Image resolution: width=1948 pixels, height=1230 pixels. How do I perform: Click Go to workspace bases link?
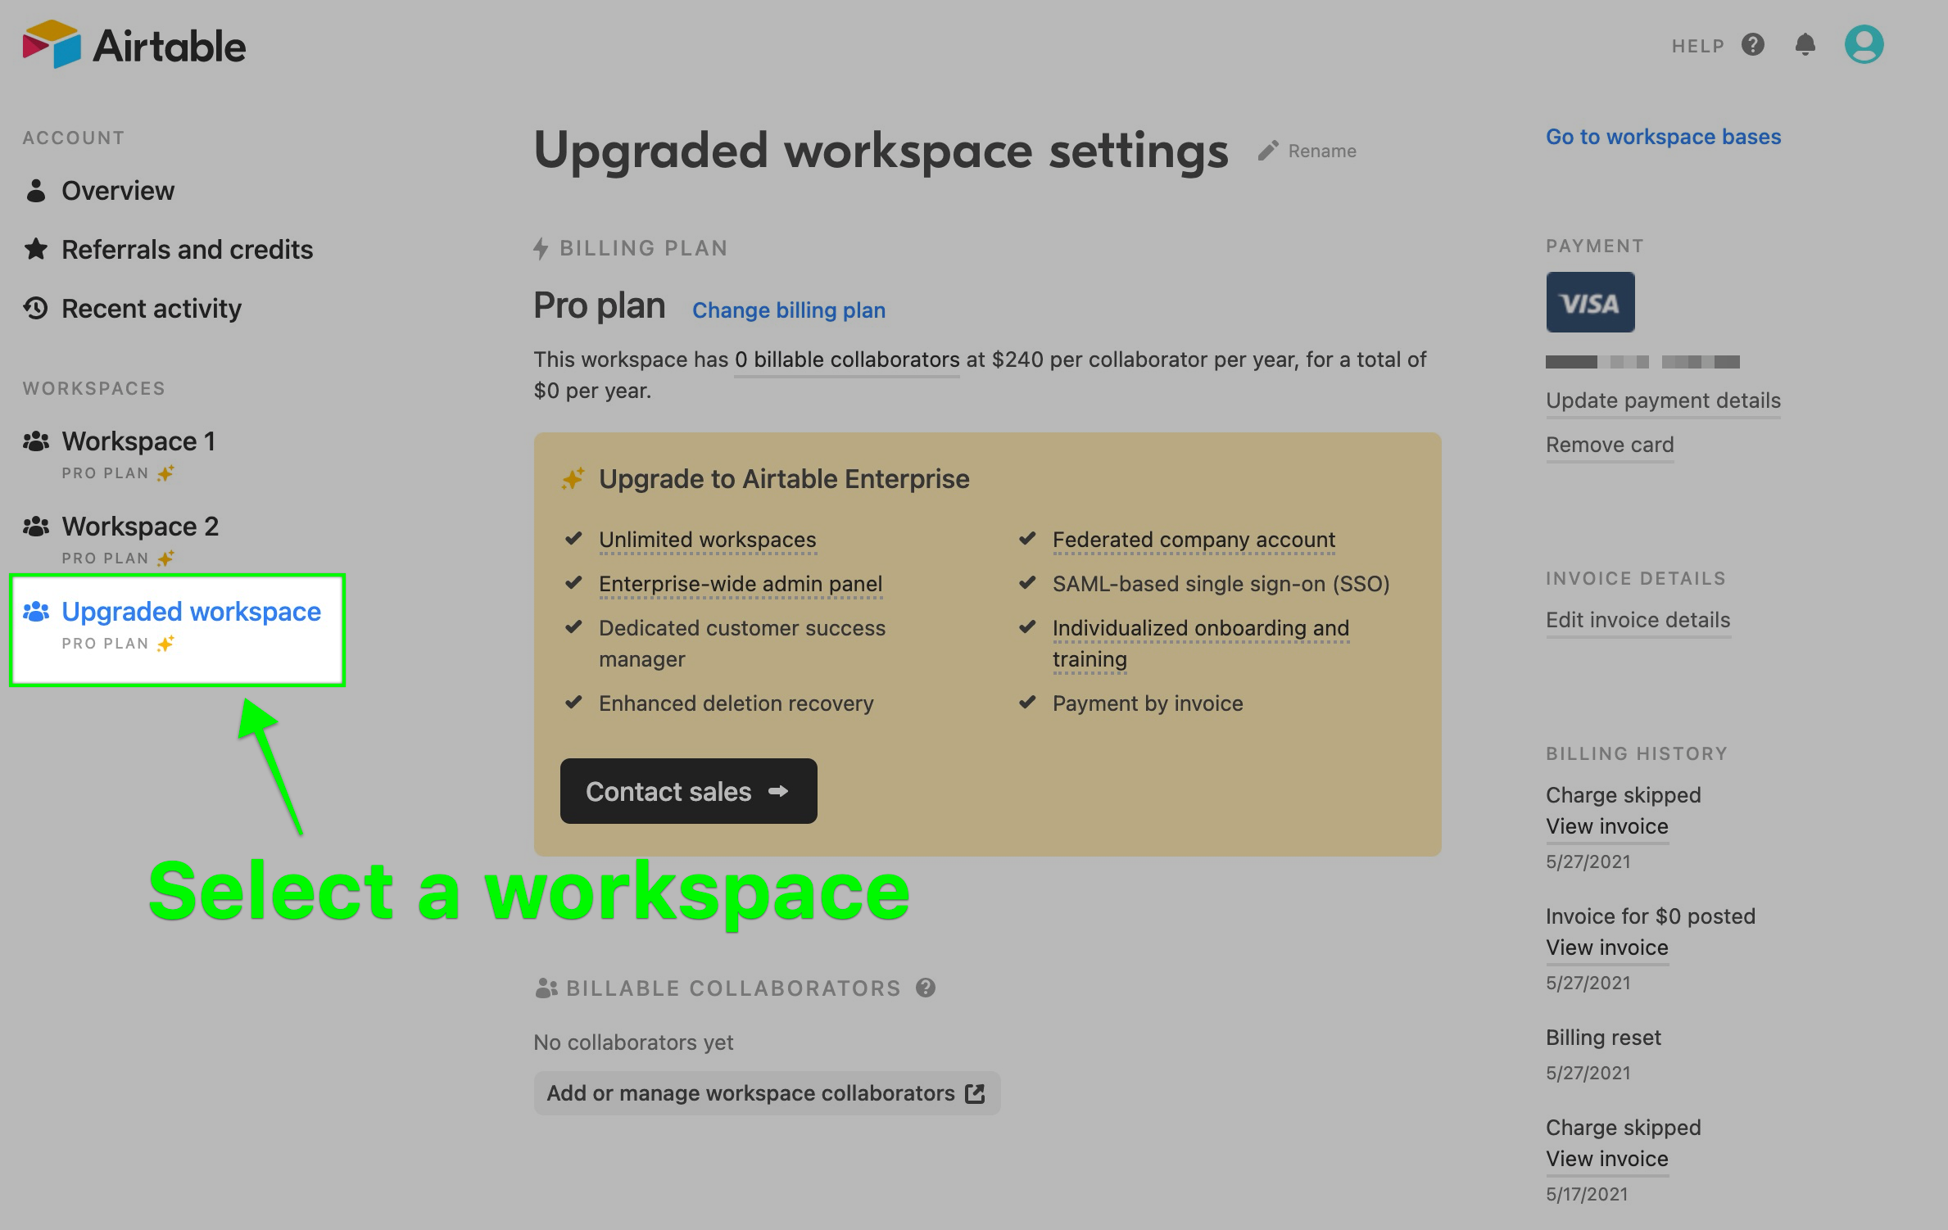(1663, 136)
